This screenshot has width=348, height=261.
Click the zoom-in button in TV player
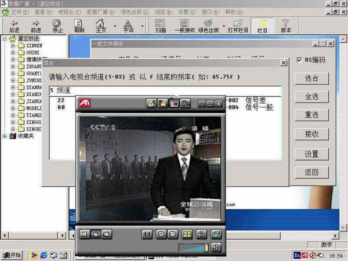159,234
